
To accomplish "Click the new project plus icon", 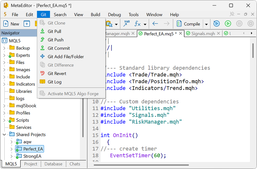I will (x=27, y=24).
